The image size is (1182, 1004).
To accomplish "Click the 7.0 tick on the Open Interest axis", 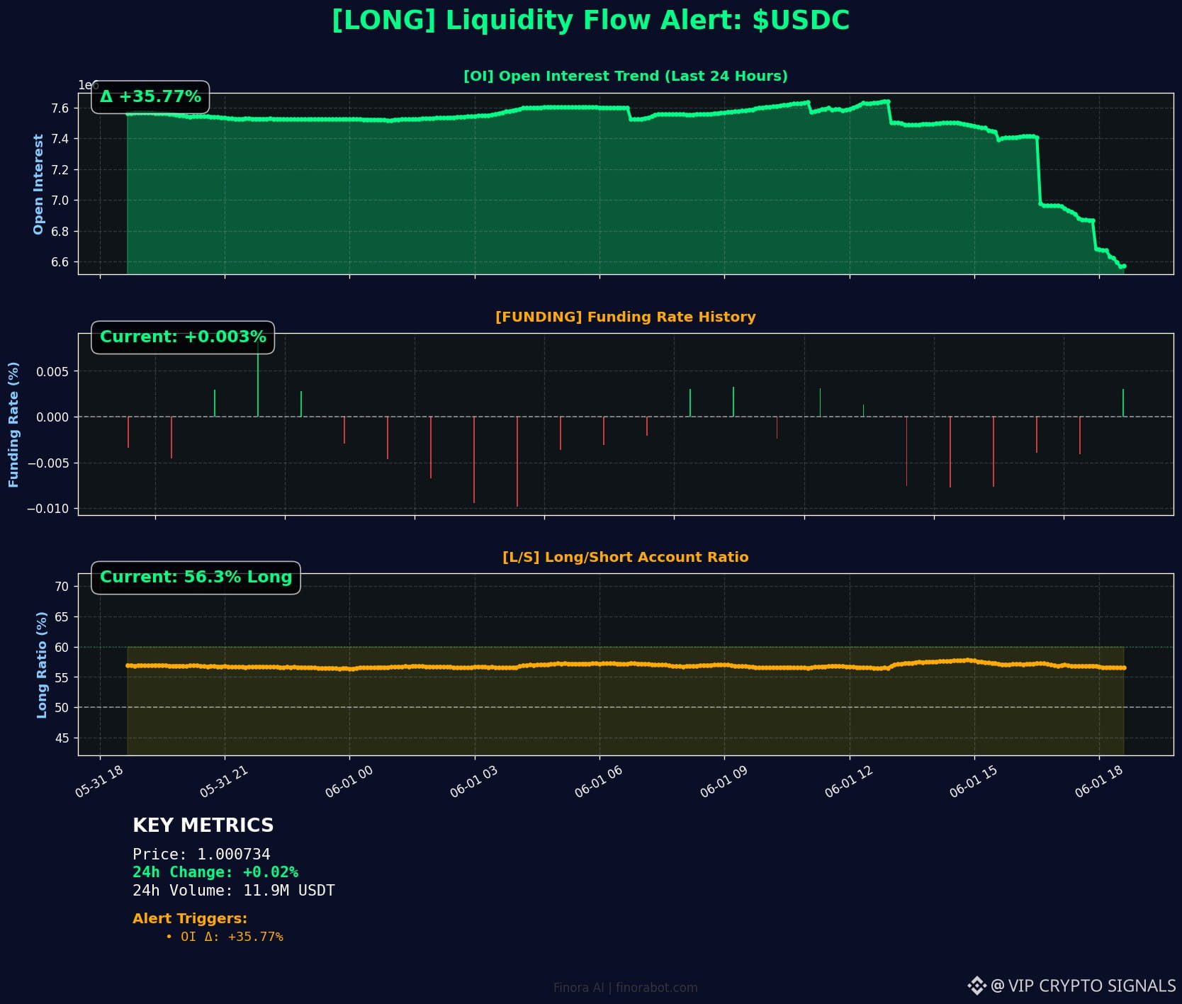I will (60, 201).
